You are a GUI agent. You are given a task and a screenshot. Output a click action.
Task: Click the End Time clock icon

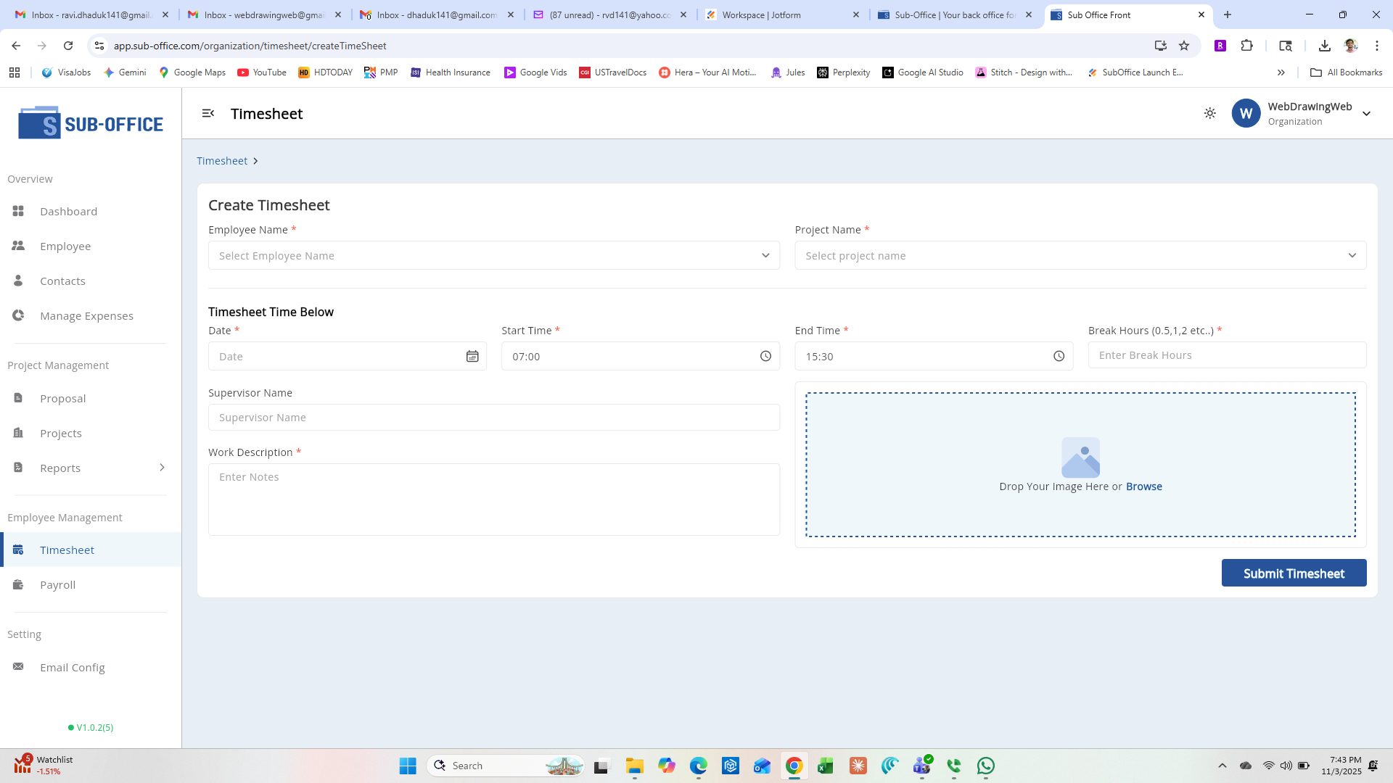click(x=1059, y=357)
